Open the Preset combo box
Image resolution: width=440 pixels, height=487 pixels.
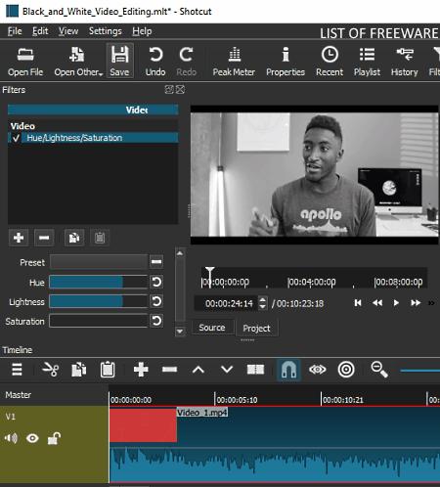(x=99, y=262)
